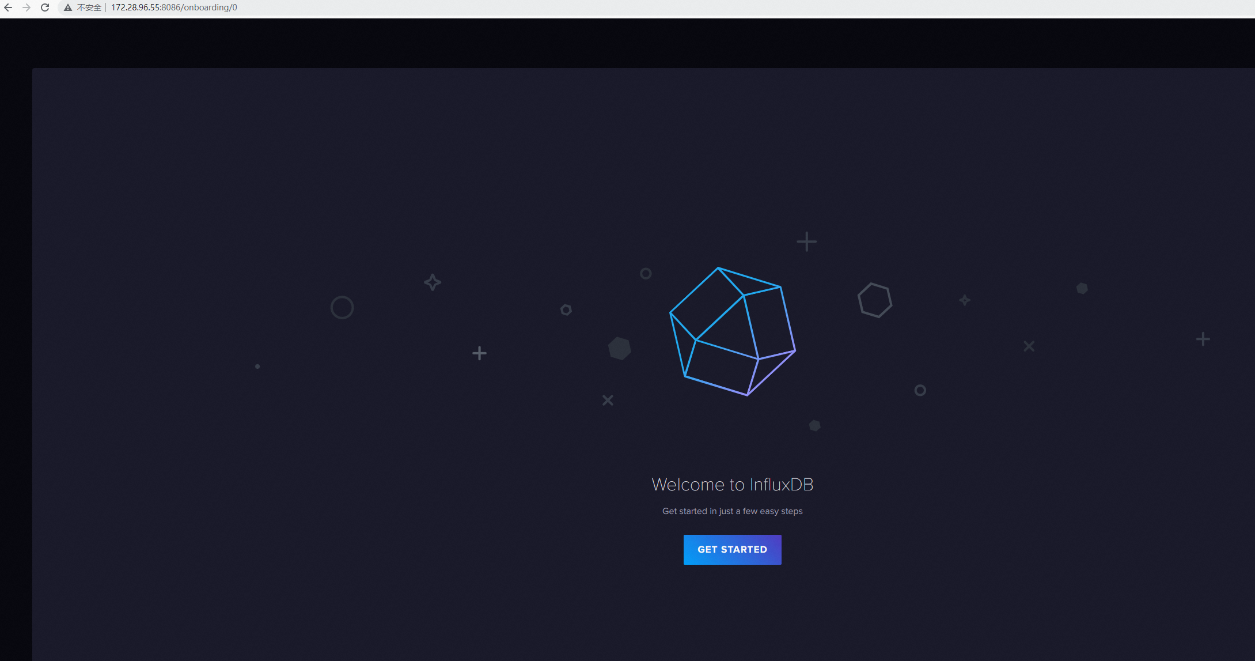Screen dimensions: 1255x661
Task: Click the filled gray hexagon left of logo
Action: coord(620,348)
